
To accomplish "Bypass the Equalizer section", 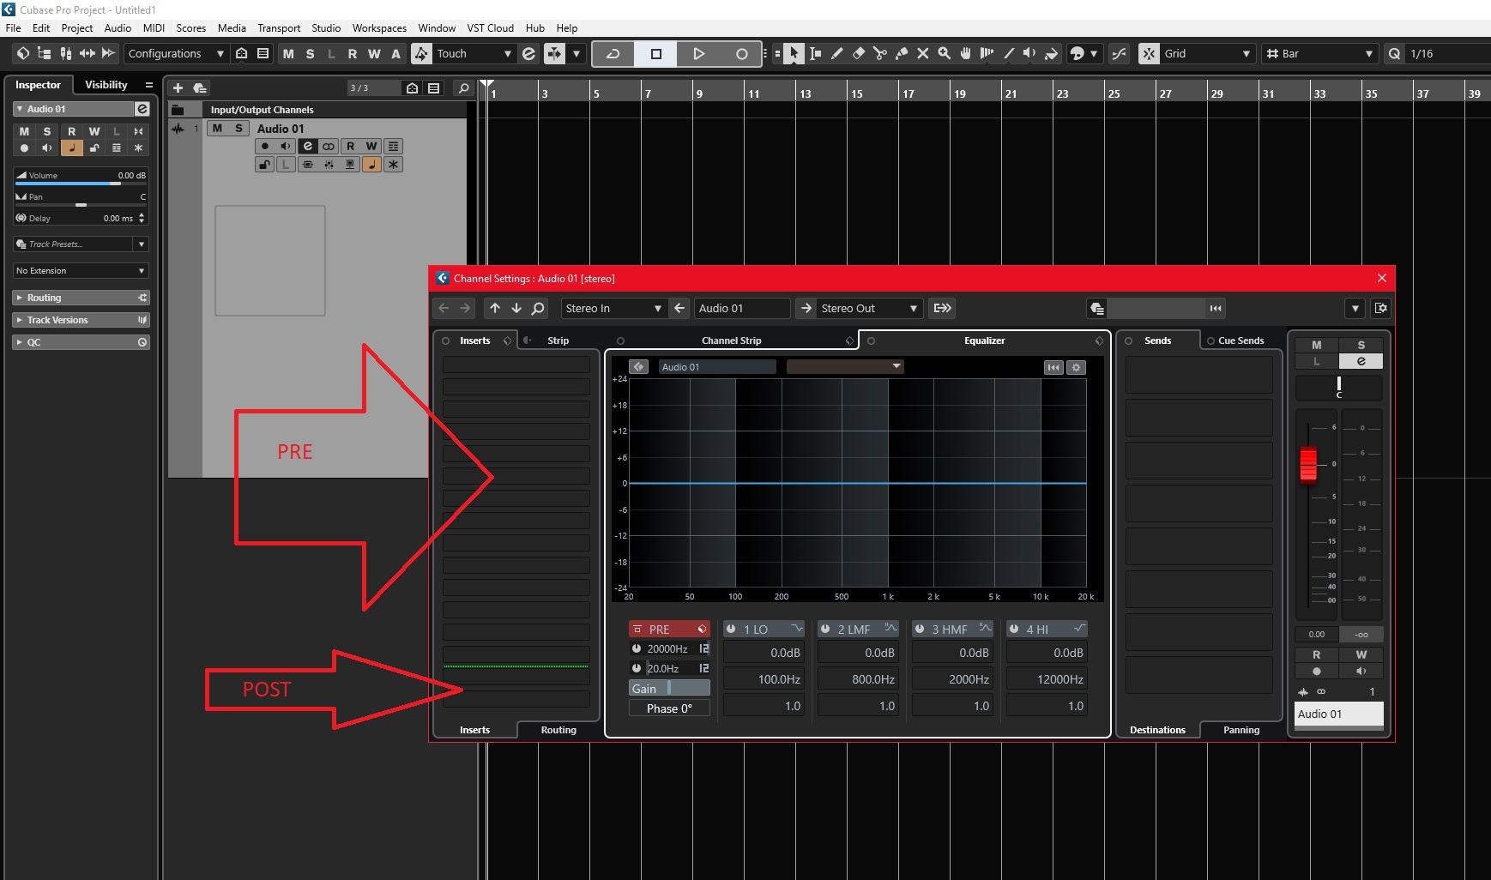I will pyautogui.click(x=871, y=341).
